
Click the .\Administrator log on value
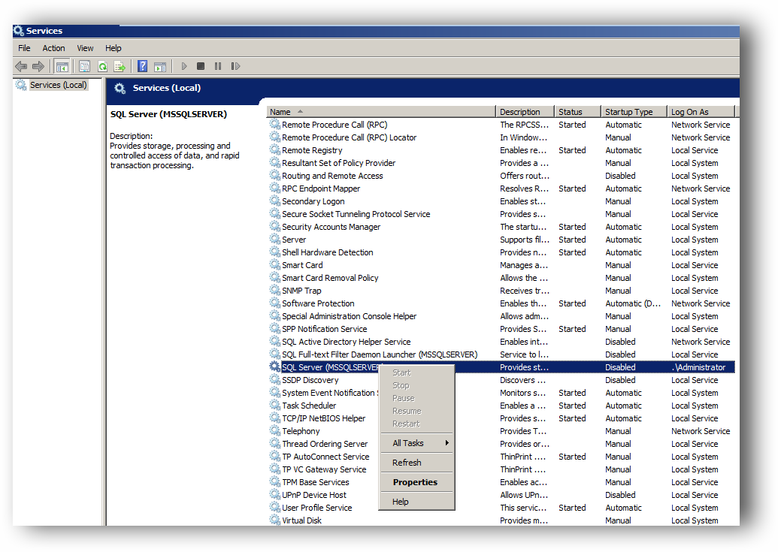click(698, 367)
